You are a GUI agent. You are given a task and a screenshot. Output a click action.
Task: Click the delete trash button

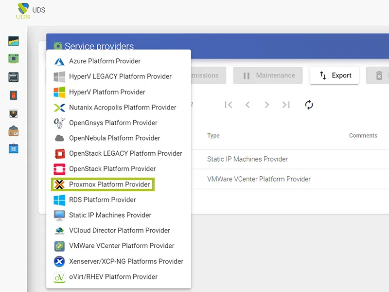click(x=378, y=75)
